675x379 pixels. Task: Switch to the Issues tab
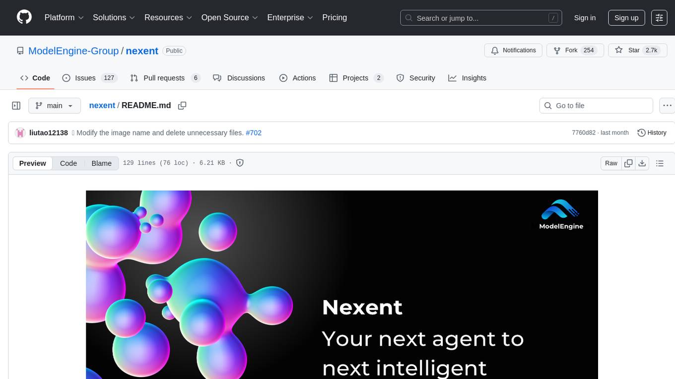click(89, 78)
